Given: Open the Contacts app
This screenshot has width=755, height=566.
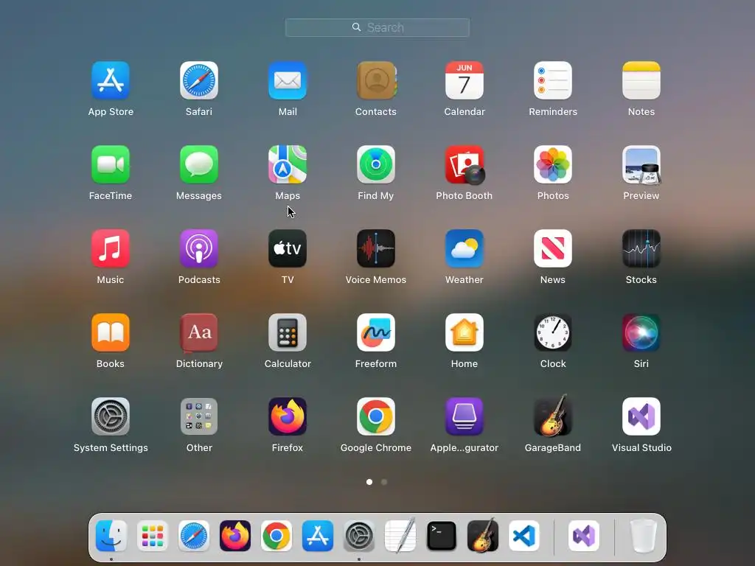Looking at the screenshot, I should click(376, 80).
